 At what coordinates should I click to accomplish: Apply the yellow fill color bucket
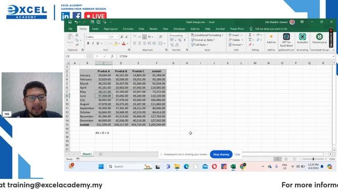point(116,43)
